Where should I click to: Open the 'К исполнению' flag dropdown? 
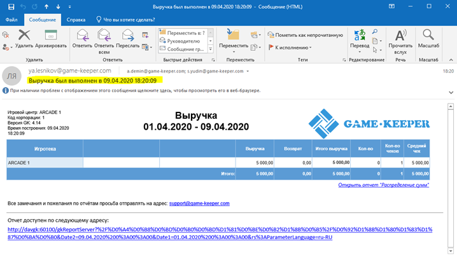290,48
